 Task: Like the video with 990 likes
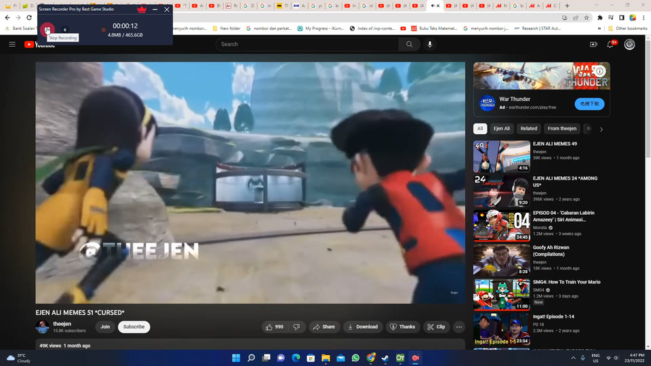pos(275,327)
